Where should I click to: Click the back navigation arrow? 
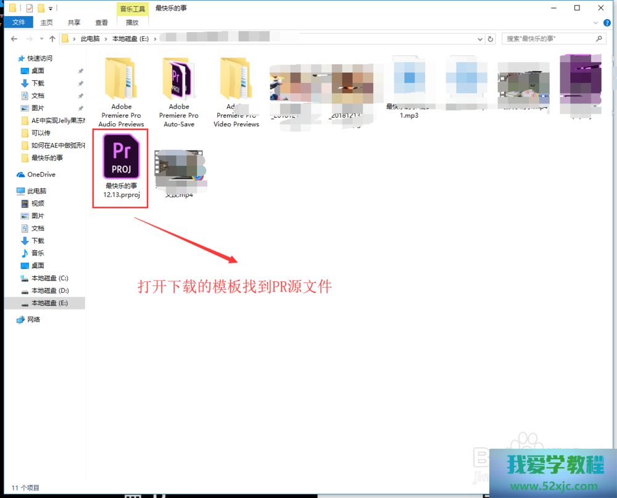coord(14,39)
